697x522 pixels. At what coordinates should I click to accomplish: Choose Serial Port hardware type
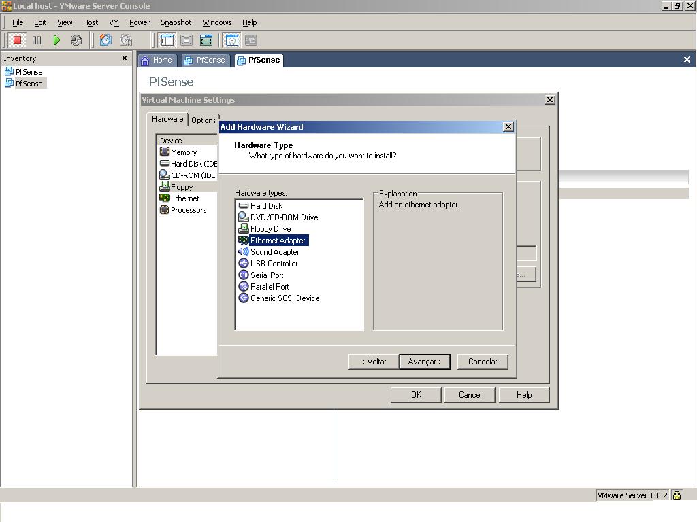(261, 275)
